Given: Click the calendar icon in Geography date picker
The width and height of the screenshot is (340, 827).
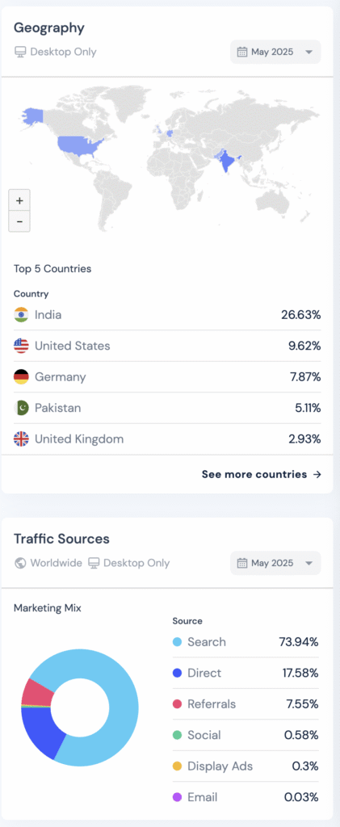Looking at the screenshot, I should [242, 52].
